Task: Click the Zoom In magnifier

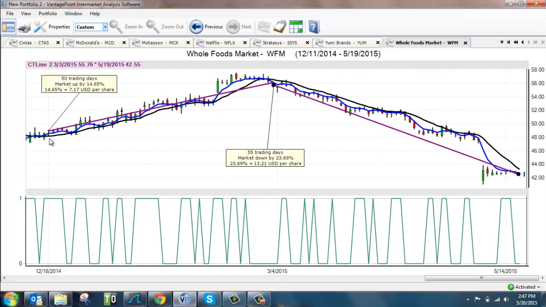Action: coord(115,27)
